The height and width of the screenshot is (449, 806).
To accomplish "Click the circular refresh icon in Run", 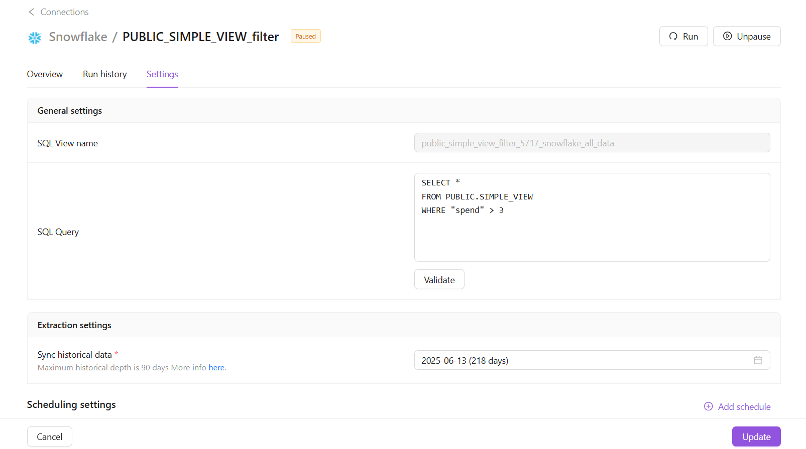I will point(673,37).
